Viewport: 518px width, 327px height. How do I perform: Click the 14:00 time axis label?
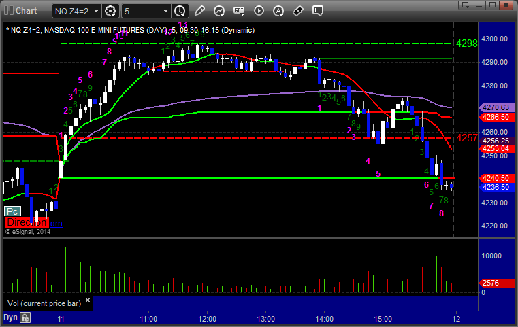click(324, 319)
